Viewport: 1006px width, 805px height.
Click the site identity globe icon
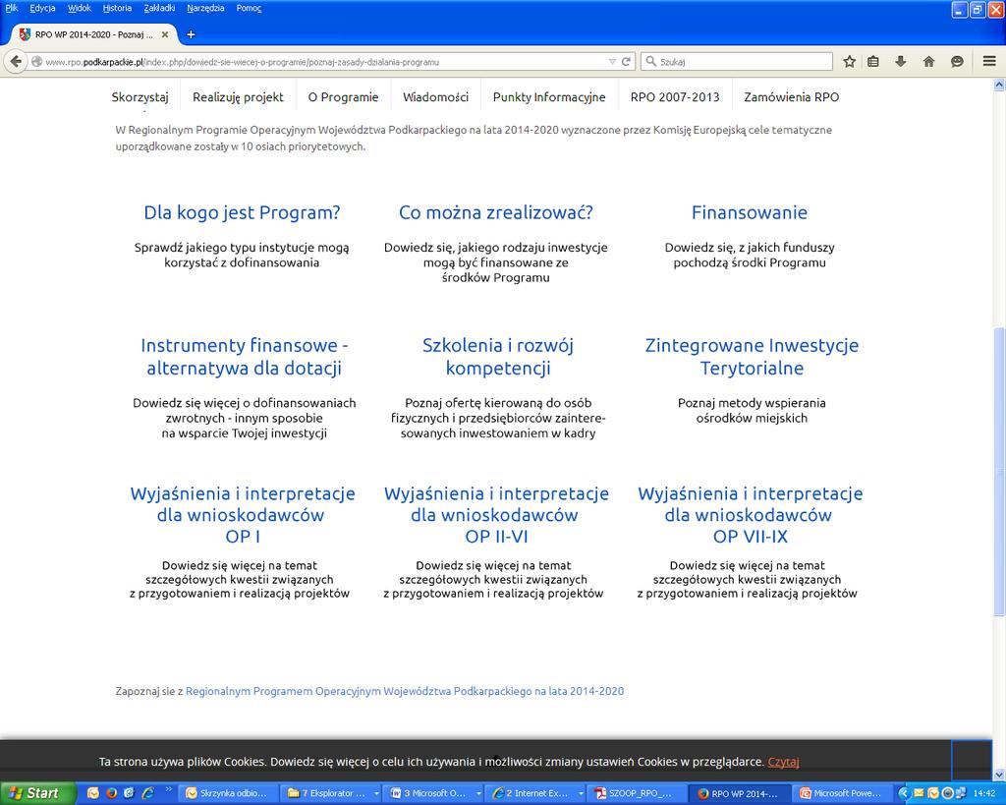[x=37, y=62]
